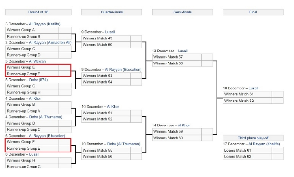Click Al Khor link for 14 December semi-final
The image size is (294, 177).
coord(184,125)
